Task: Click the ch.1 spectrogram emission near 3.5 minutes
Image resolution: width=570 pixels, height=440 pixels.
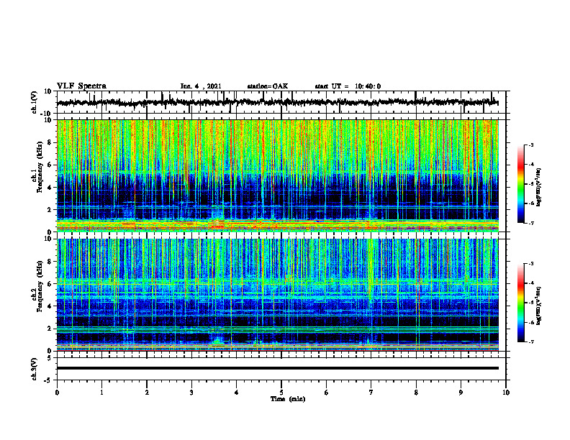Action: [x=218, y=221]
